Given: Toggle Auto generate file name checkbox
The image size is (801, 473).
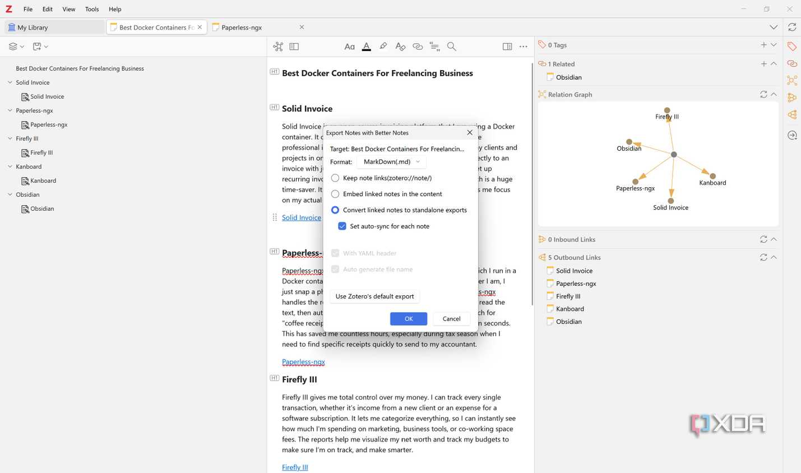Looking at the screenshot, I should pyautogui.click(x=335, y=270).
